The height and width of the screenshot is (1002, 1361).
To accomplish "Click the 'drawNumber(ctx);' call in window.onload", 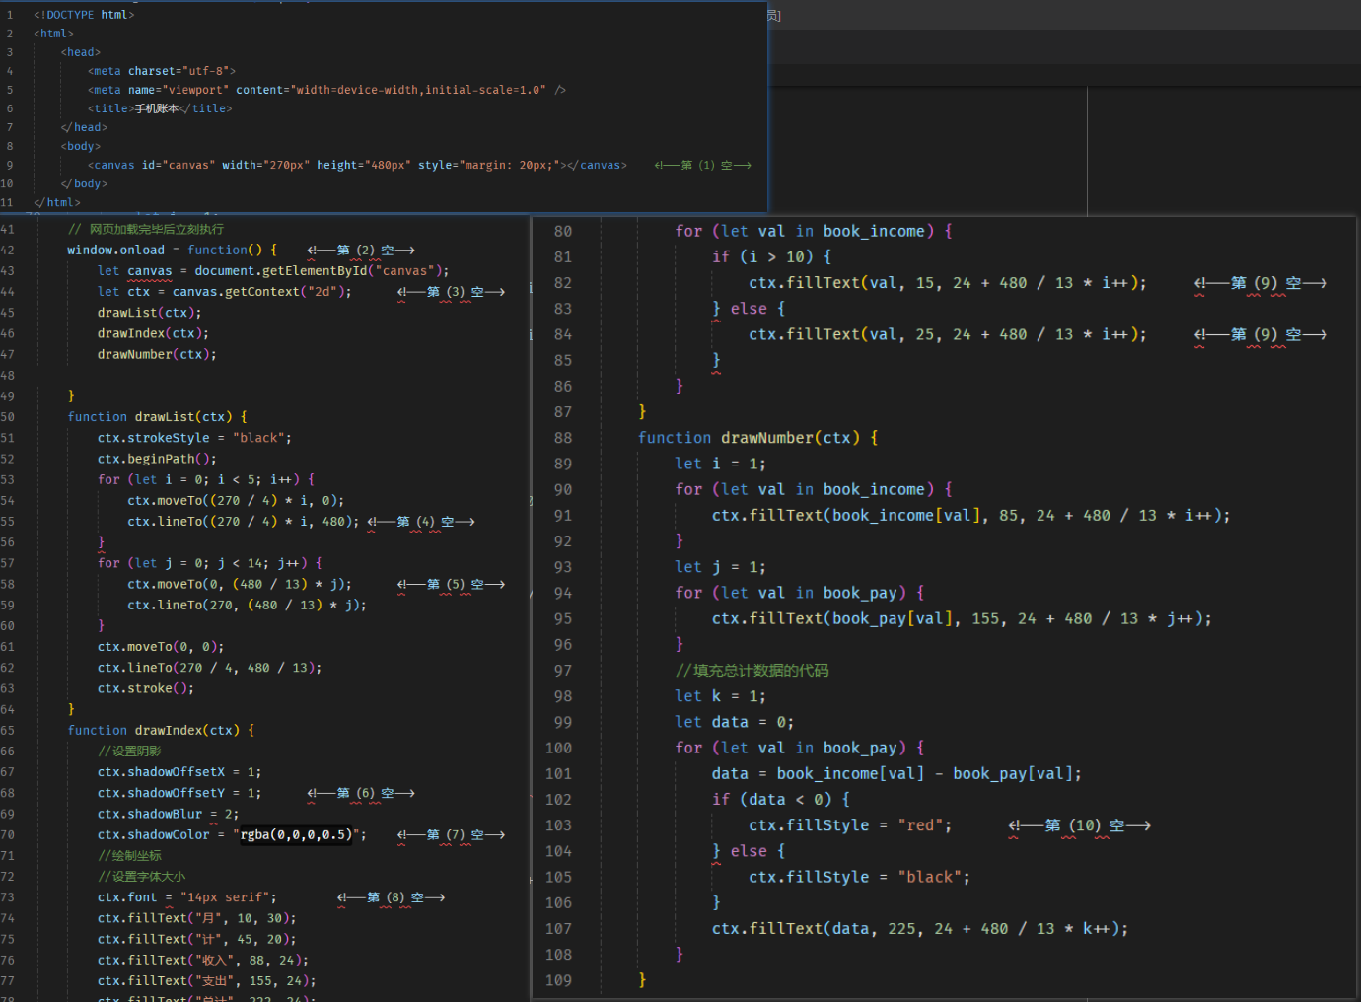I will (x=157, y=354).
